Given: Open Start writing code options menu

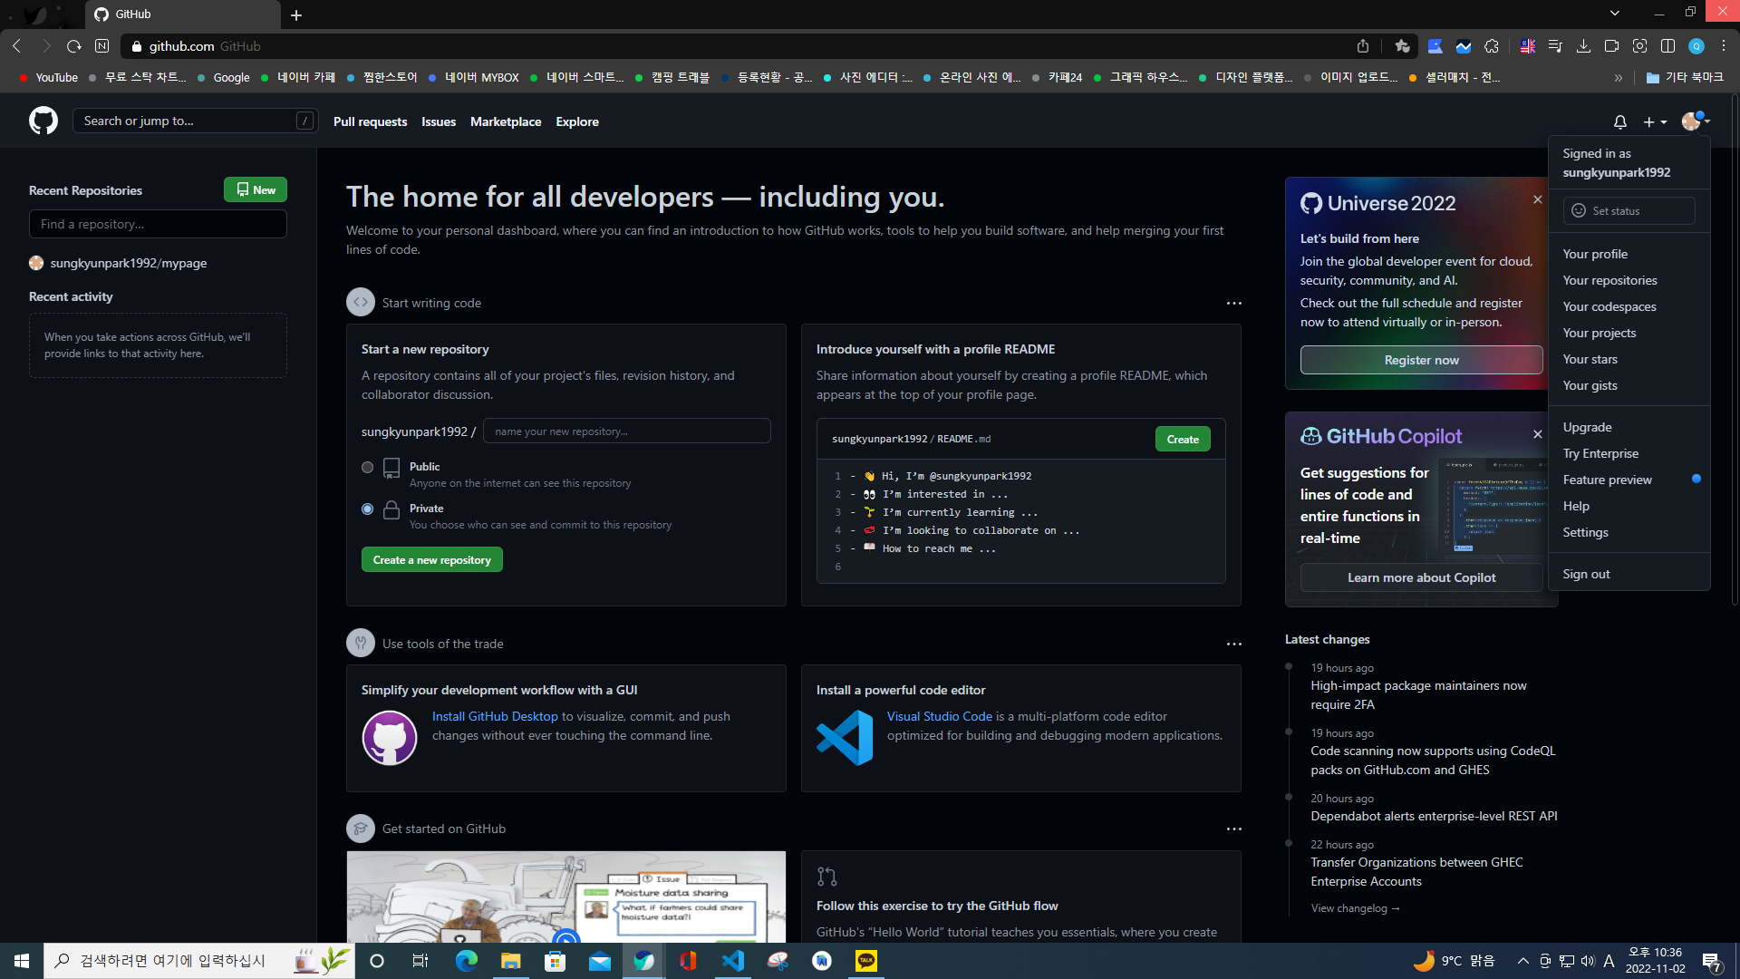Looking at the screenshot, I should point(1233,303).
